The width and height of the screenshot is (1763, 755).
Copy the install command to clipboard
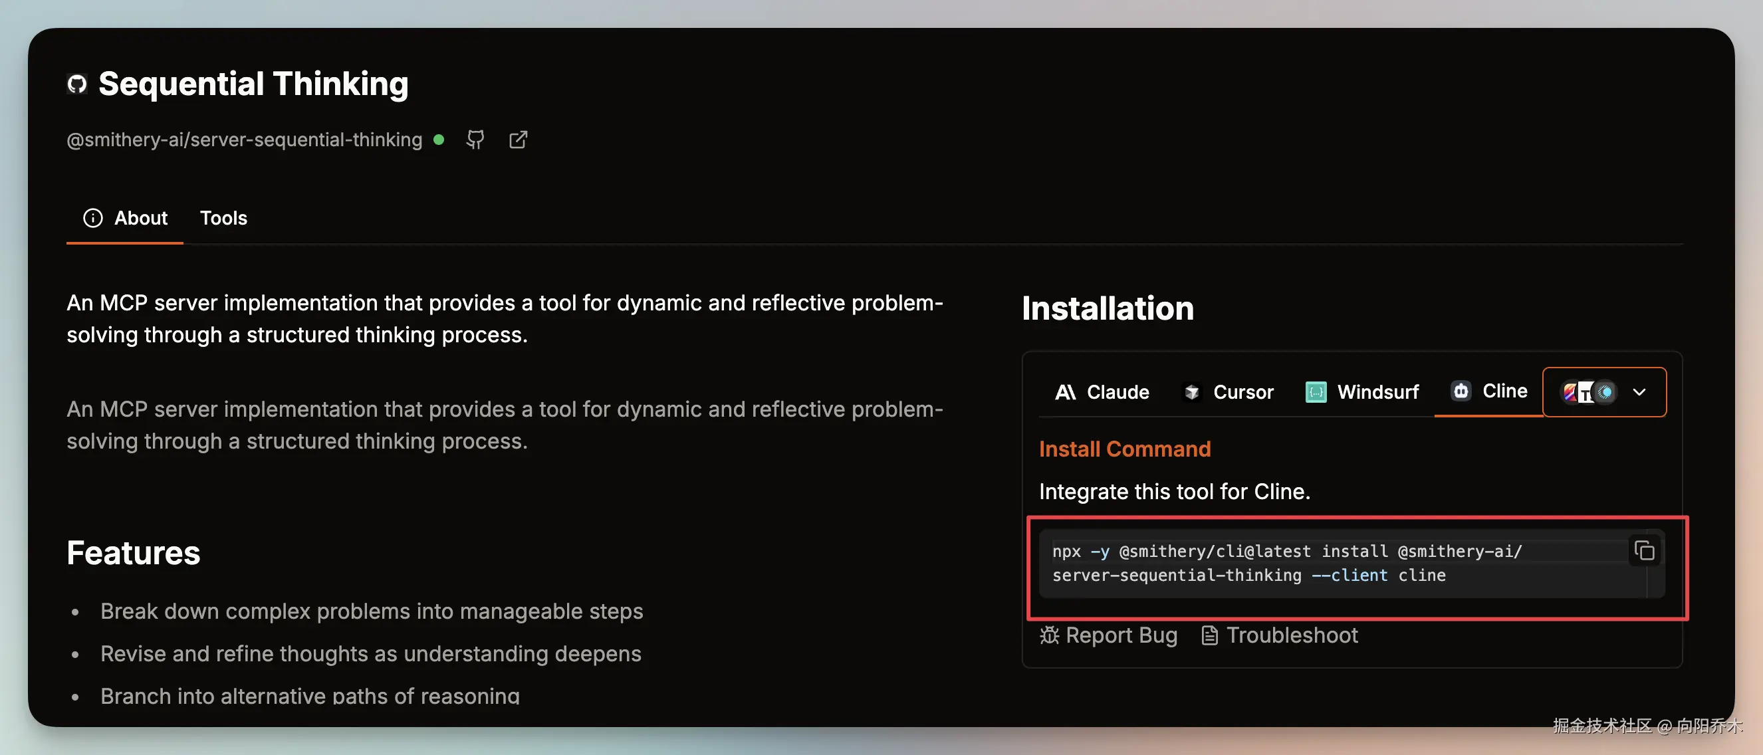[1644, 550]
